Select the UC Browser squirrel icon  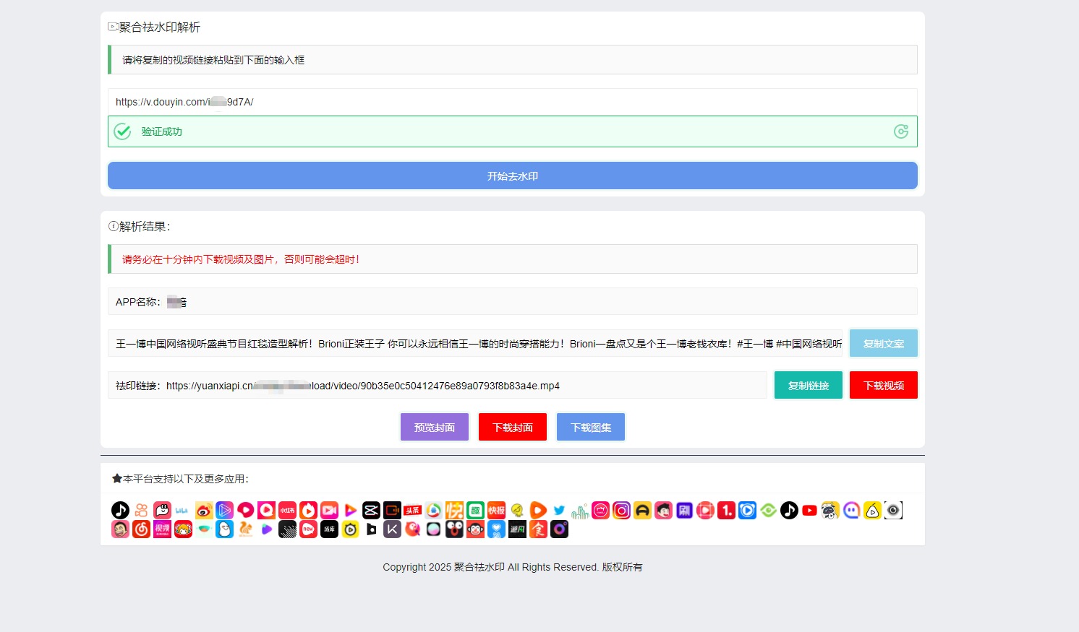[245, 529]
